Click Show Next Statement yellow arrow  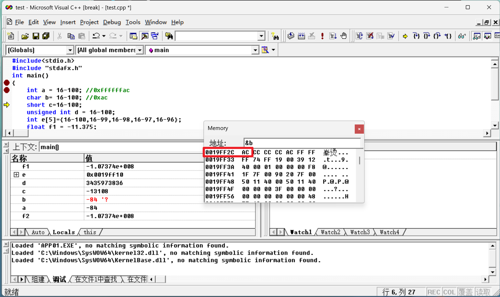pyautogui.click(x=405, y=36)
